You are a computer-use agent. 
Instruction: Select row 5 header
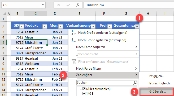[x=3, y=42]
